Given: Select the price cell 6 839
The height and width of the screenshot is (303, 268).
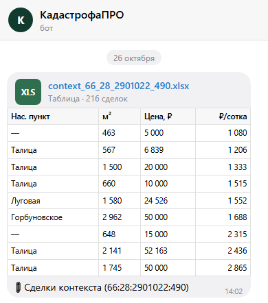Looking at the screenshot, I should [x=168, y=150].
